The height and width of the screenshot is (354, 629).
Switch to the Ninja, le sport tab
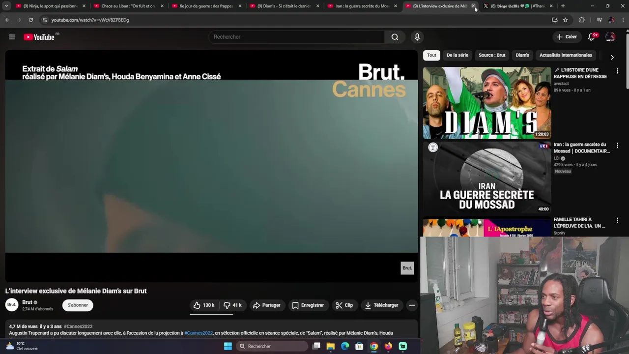coord(51,6)
